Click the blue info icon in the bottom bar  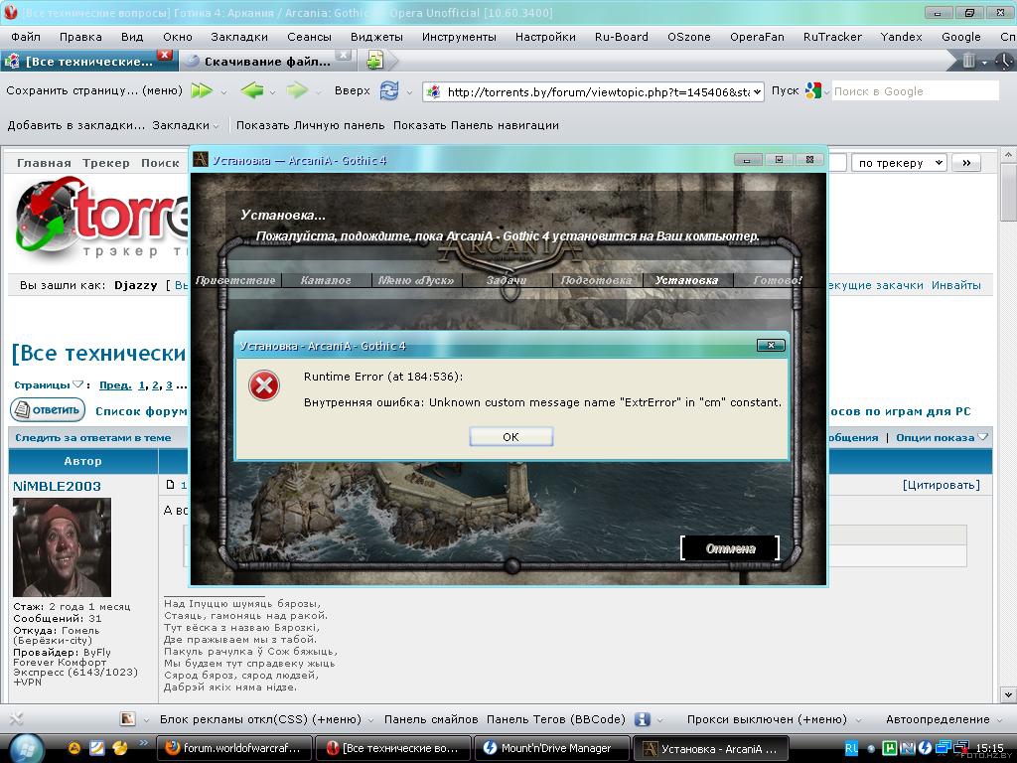(643, 719)
